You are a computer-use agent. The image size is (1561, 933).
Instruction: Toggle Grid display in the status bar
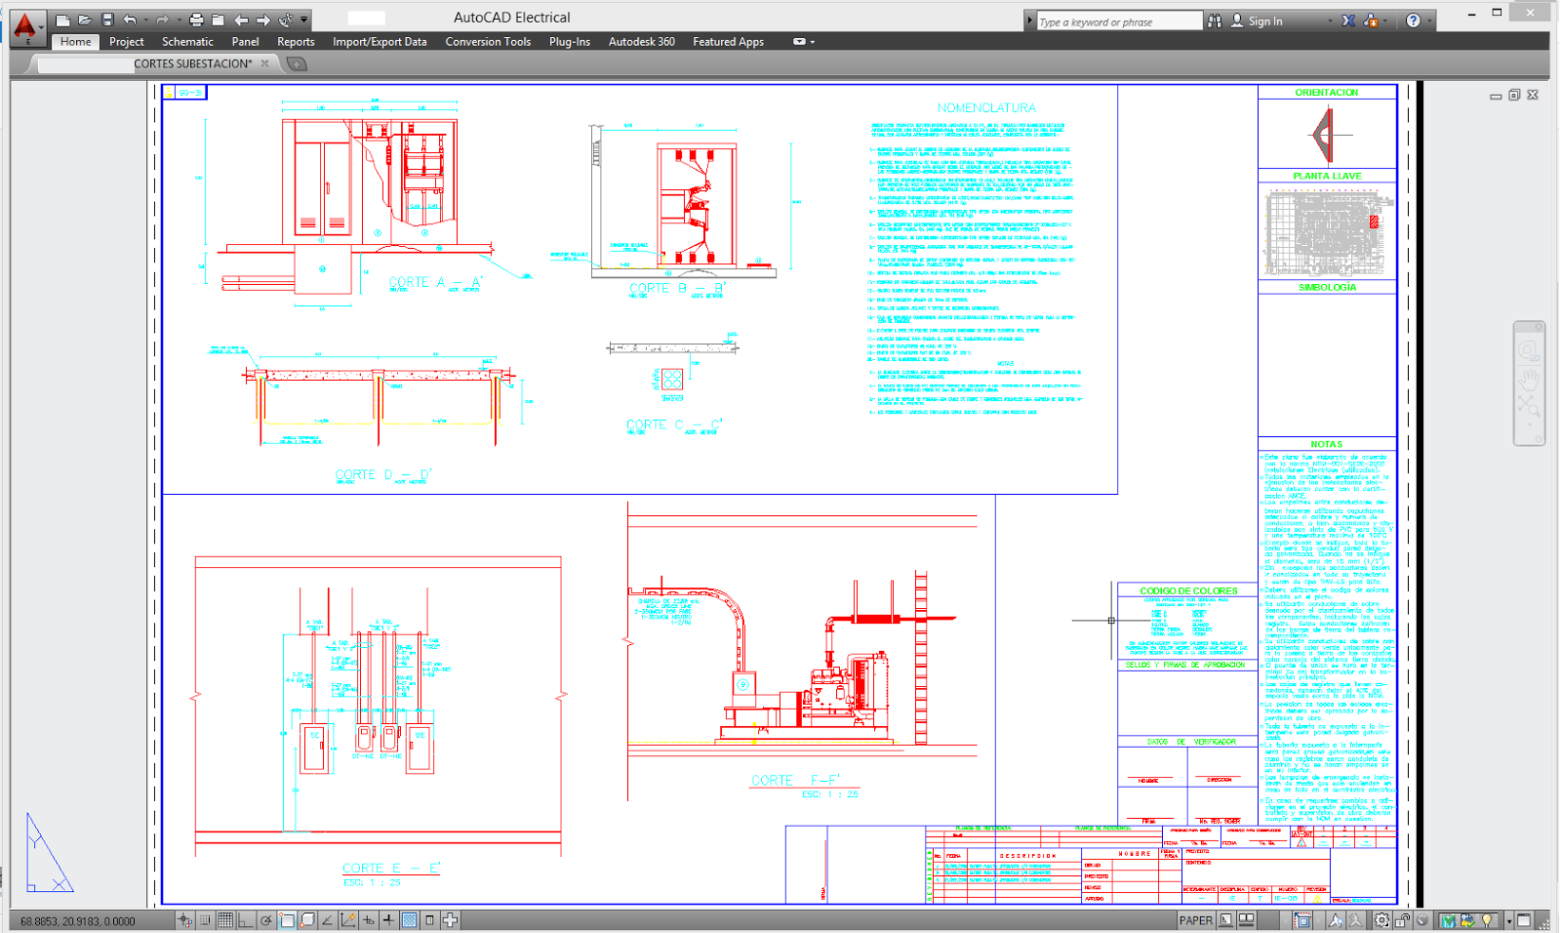[226, 919]
